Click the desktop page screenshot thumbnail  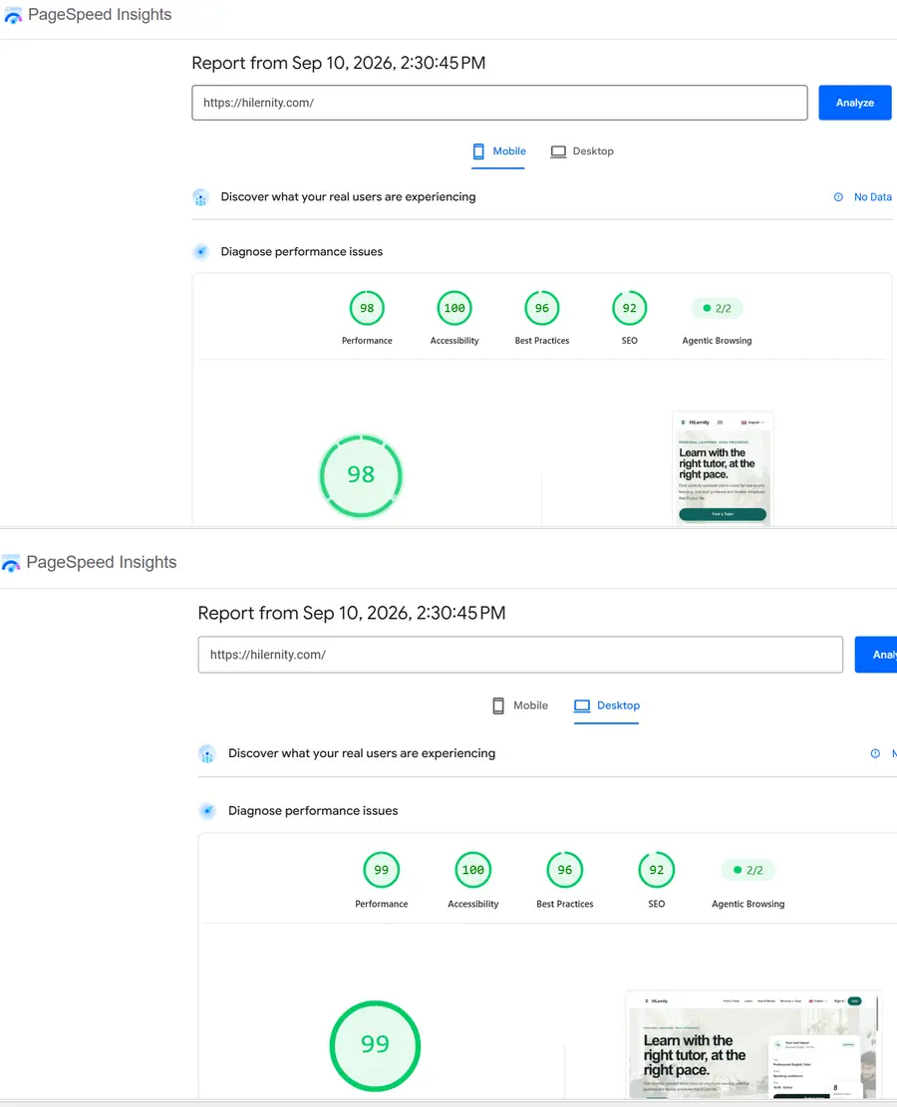coord(752,1045)
